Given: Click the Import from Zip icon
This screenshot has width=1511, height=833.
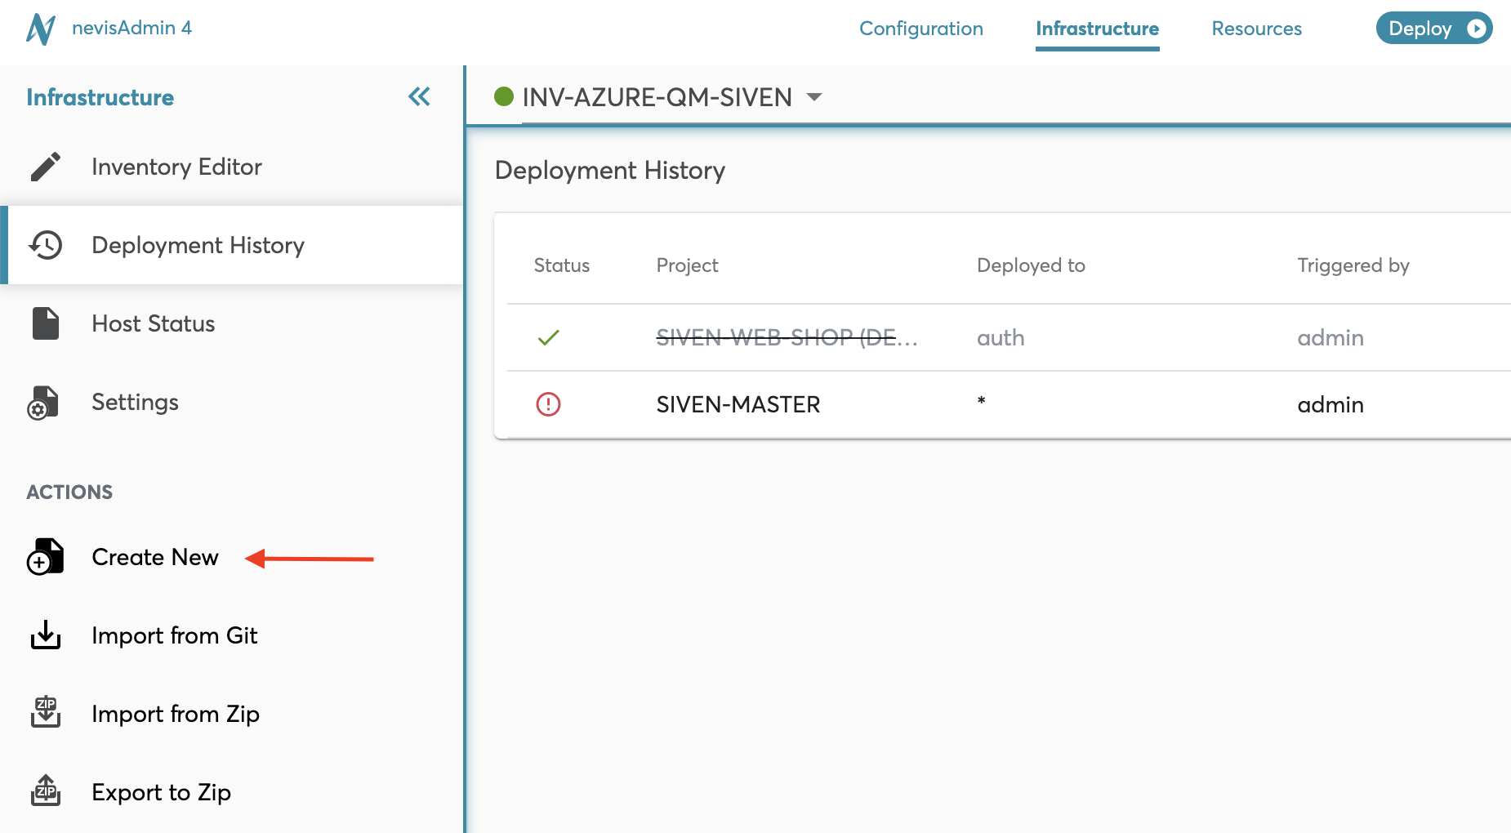Looking at the screenshot, I should [x=46, y=713].
